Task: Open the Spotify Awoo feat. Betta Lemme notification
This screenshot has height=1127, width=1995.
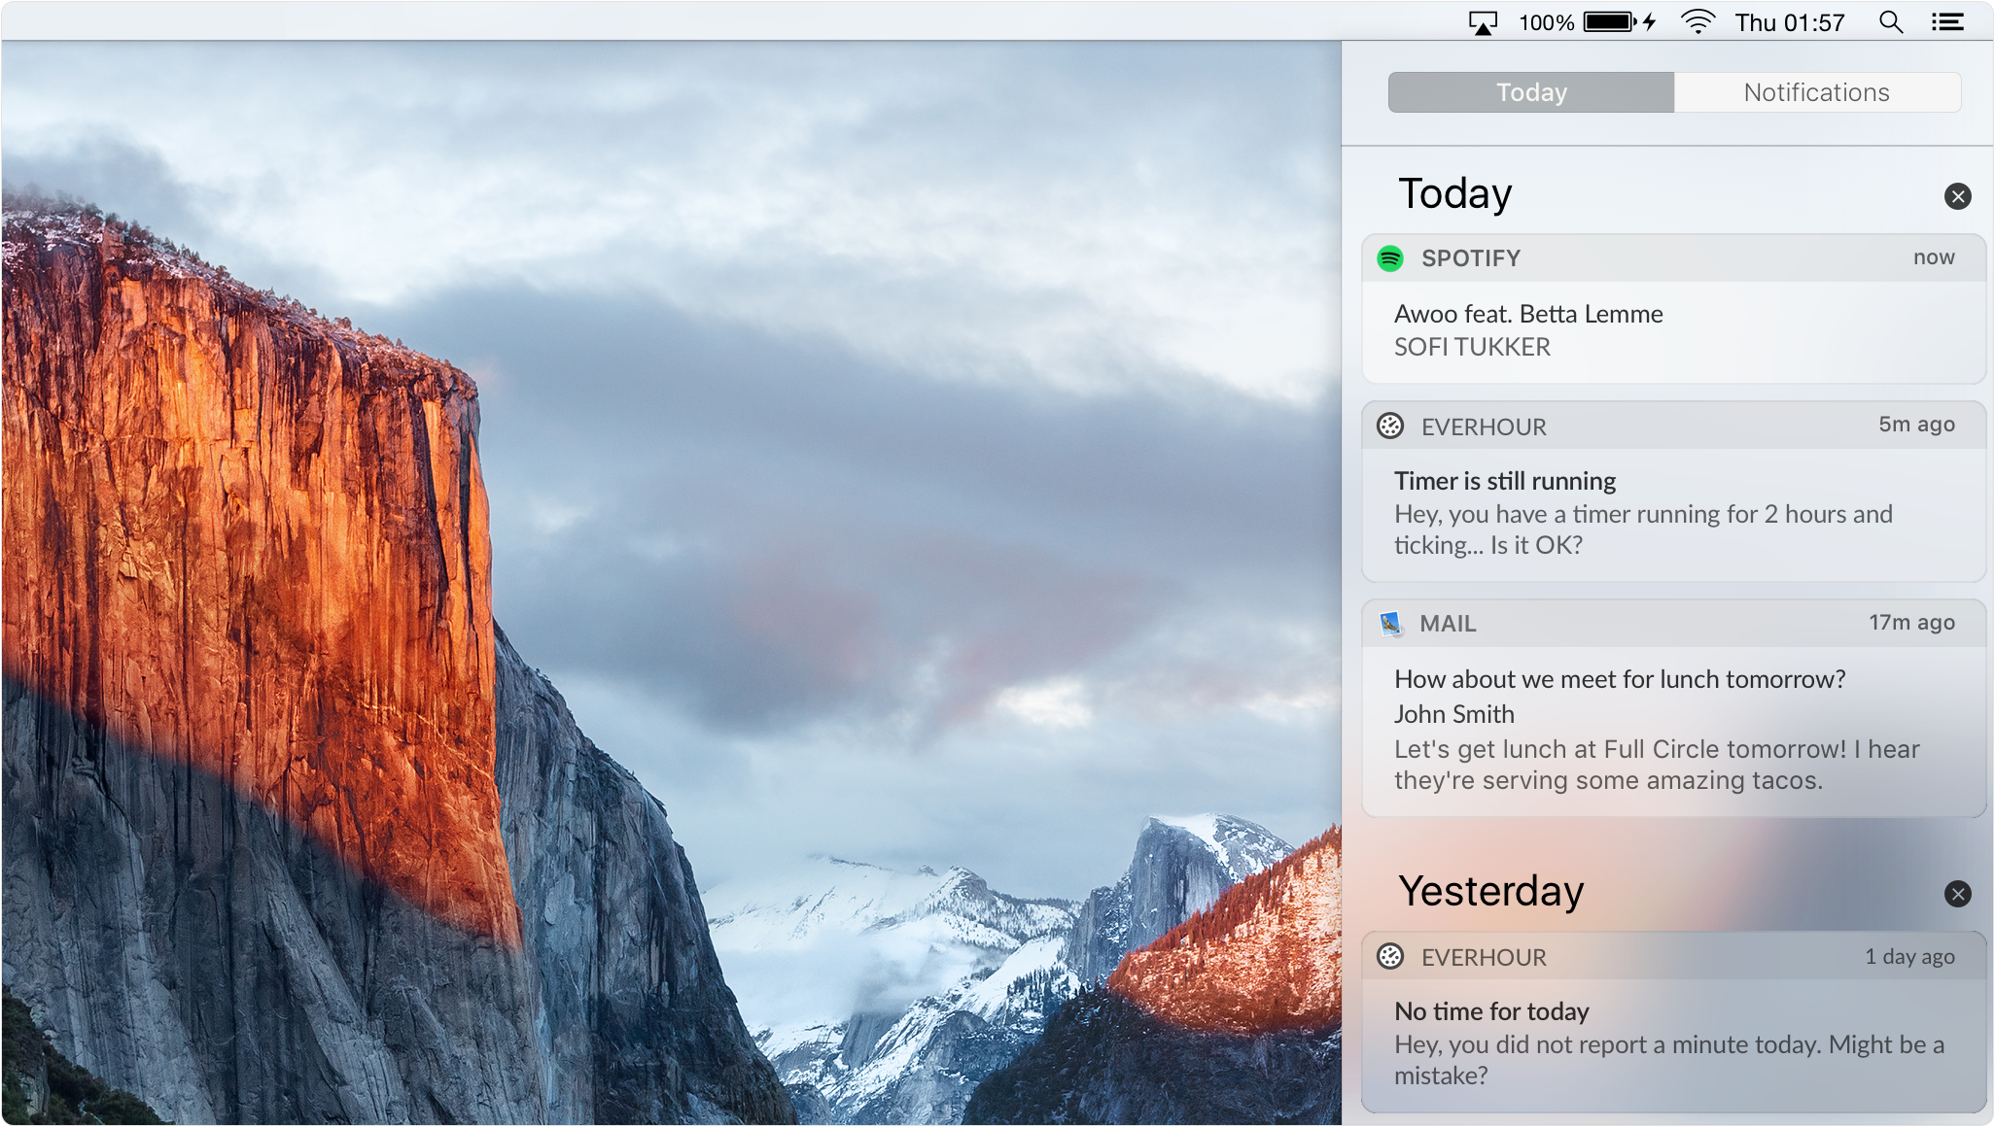Action: [1673, 309]
